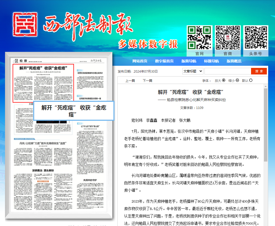This screenshot has width=275, height=226.
Task: Go to the next article via 下一篇
Action: (147, 81)
